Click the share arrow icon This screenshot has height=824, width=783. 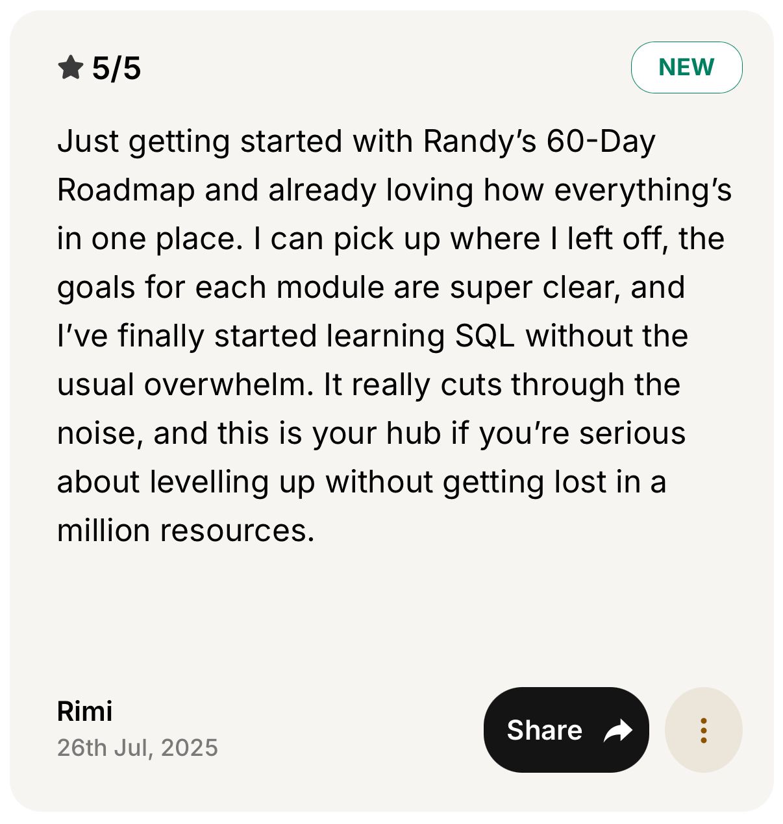(x=617, y=731)
